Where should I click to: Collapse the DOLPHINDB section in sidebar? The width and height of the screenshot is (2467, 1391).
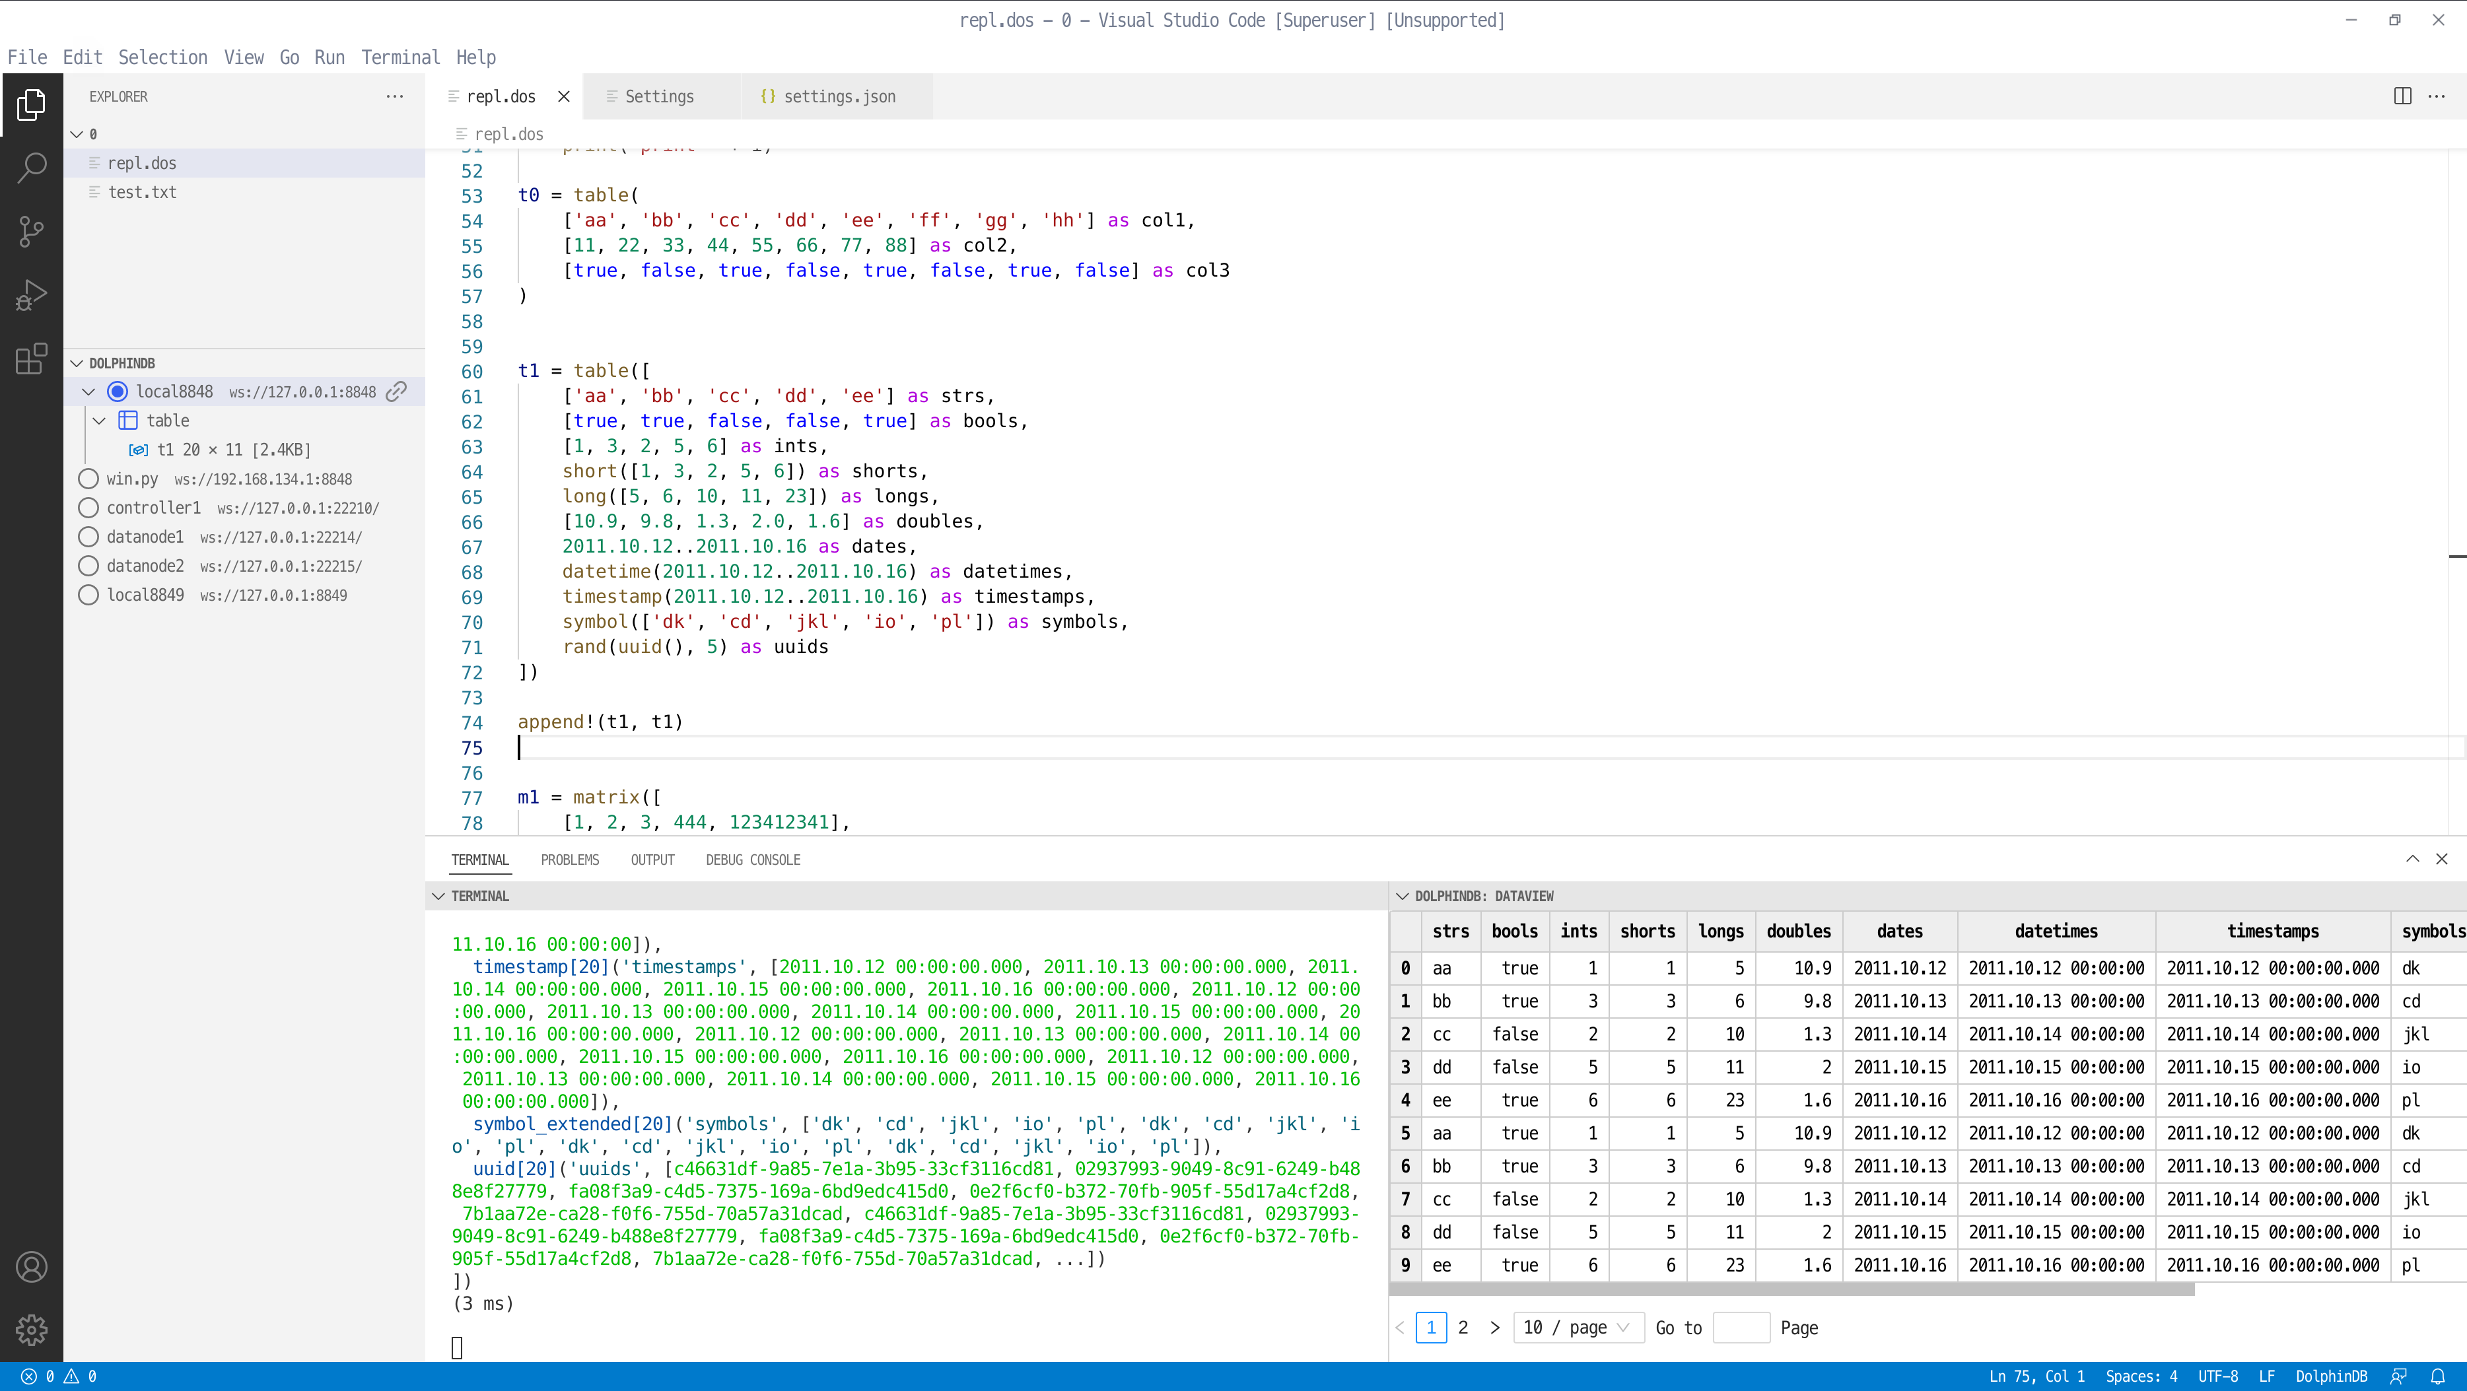point(77,364)
